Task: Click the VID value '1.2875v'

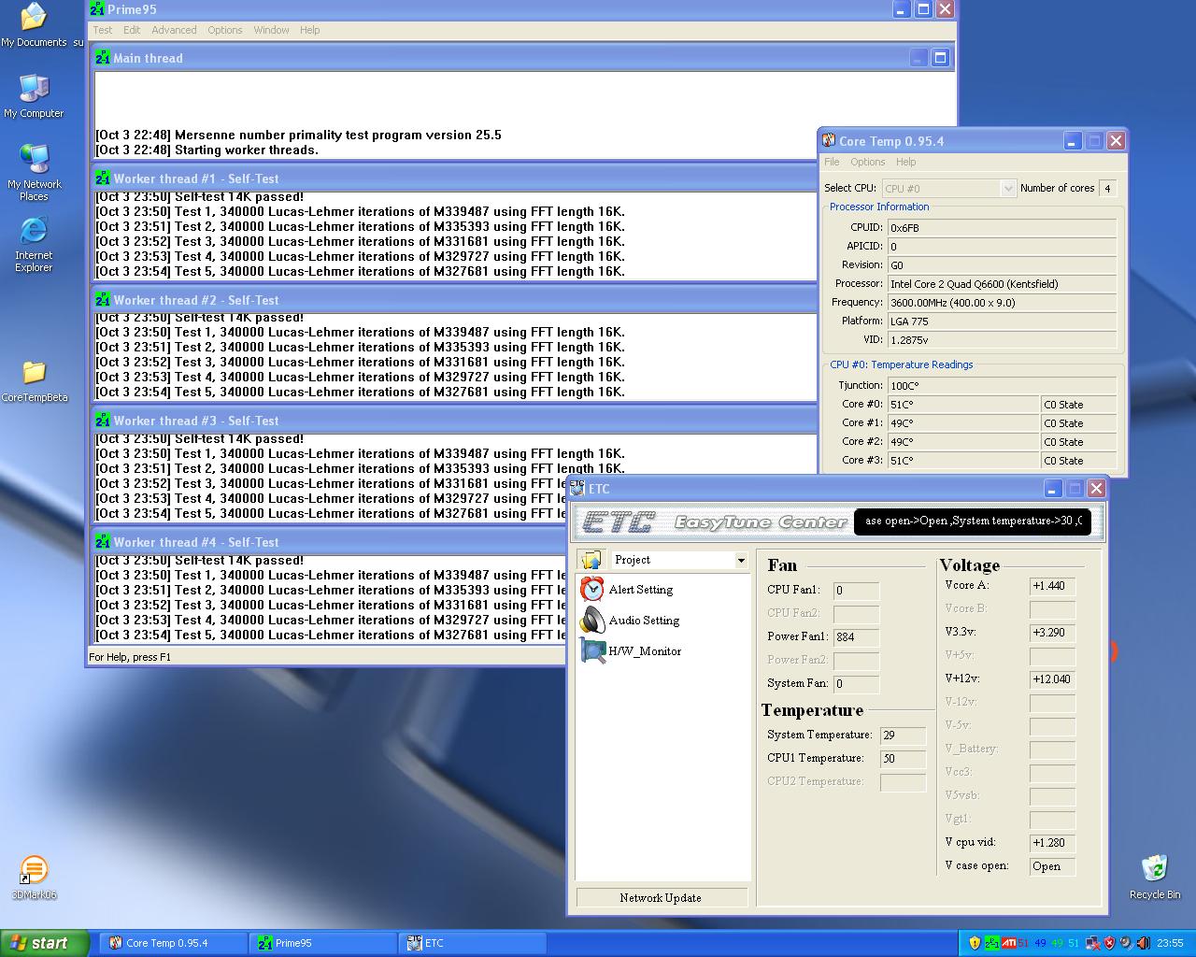Action: pos(909,340)
